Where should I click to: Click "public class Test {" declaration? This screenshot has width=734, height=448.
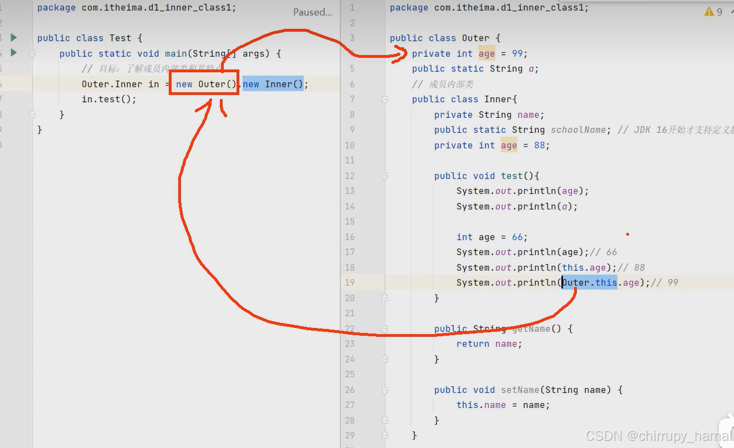pyautogui.click(x=90, y=38)
